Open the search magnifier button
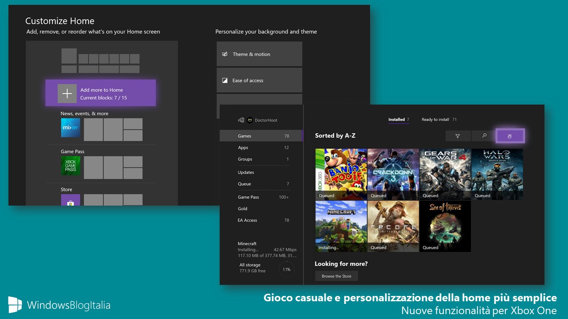 [x=484, y=136]
